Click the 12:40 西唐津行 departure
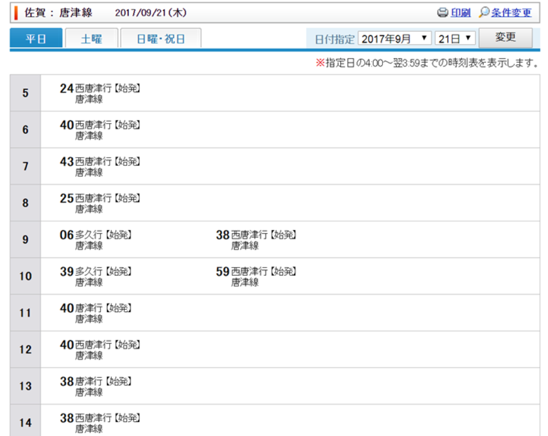Screen dimensions: 548x436 click(x=100, y=349)
